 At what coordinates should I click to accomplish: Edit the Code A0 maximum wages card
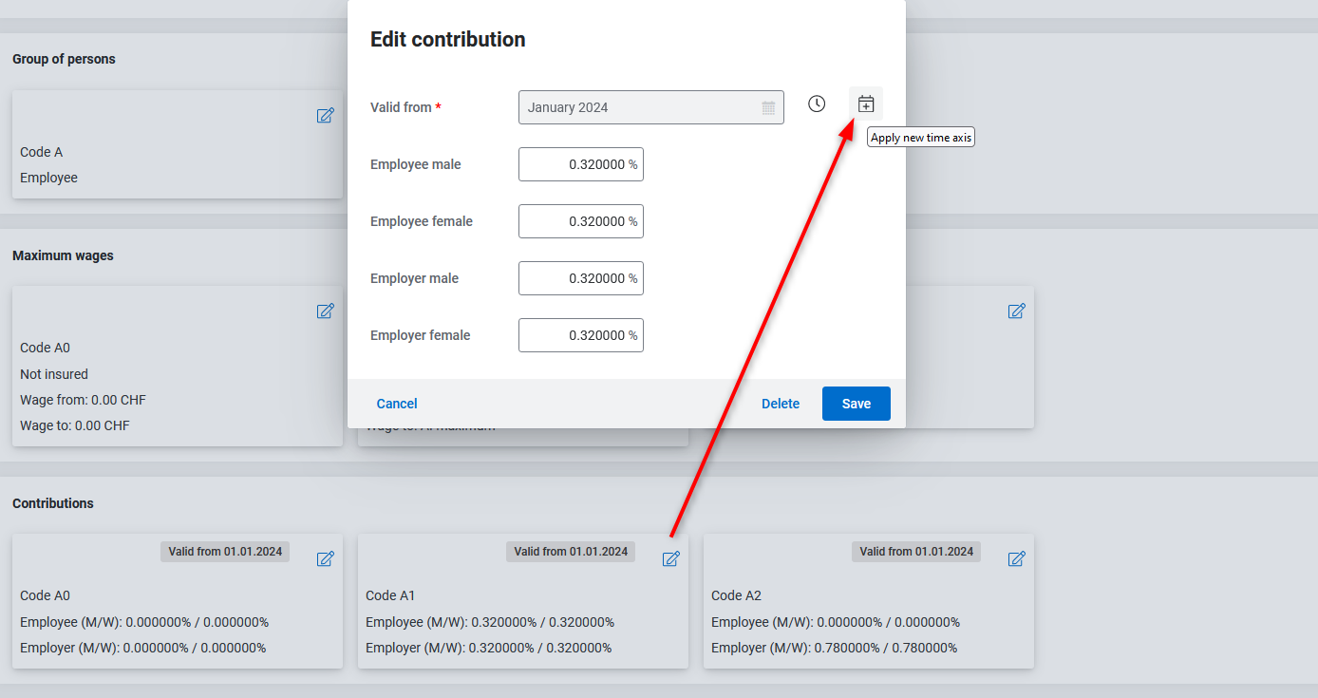click(326, 311)
